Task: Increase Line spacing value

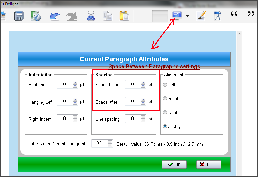Action: (143, 117)
